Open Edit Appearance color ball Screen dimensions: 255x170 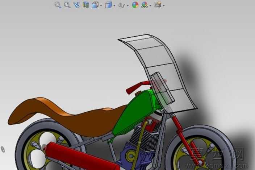point(135,5)
